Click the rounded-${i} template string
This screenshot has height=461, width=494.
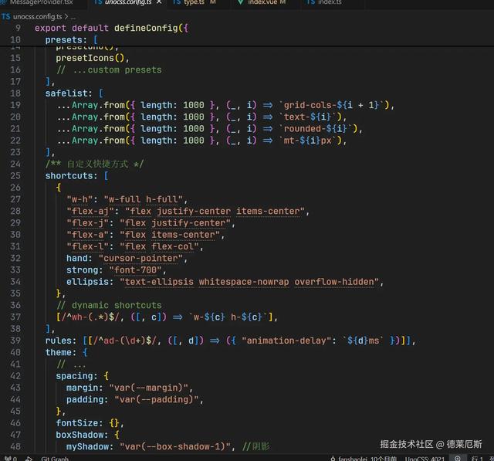coord(316,129)
